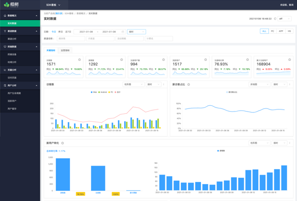The height and width of the screenshot is (201, 297).
Task: Click the blue total conversion rate 1.17% text
Action: tap(56, 151)
